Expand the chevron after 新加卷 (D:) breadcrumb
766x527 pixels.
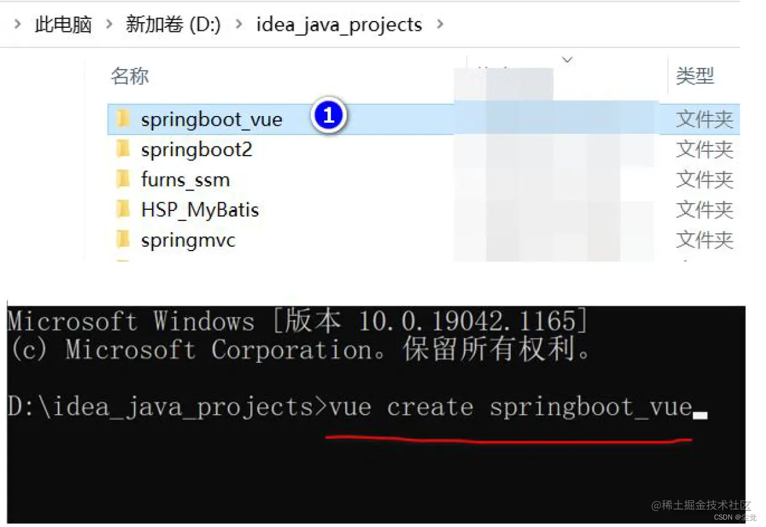click(238, 25)
